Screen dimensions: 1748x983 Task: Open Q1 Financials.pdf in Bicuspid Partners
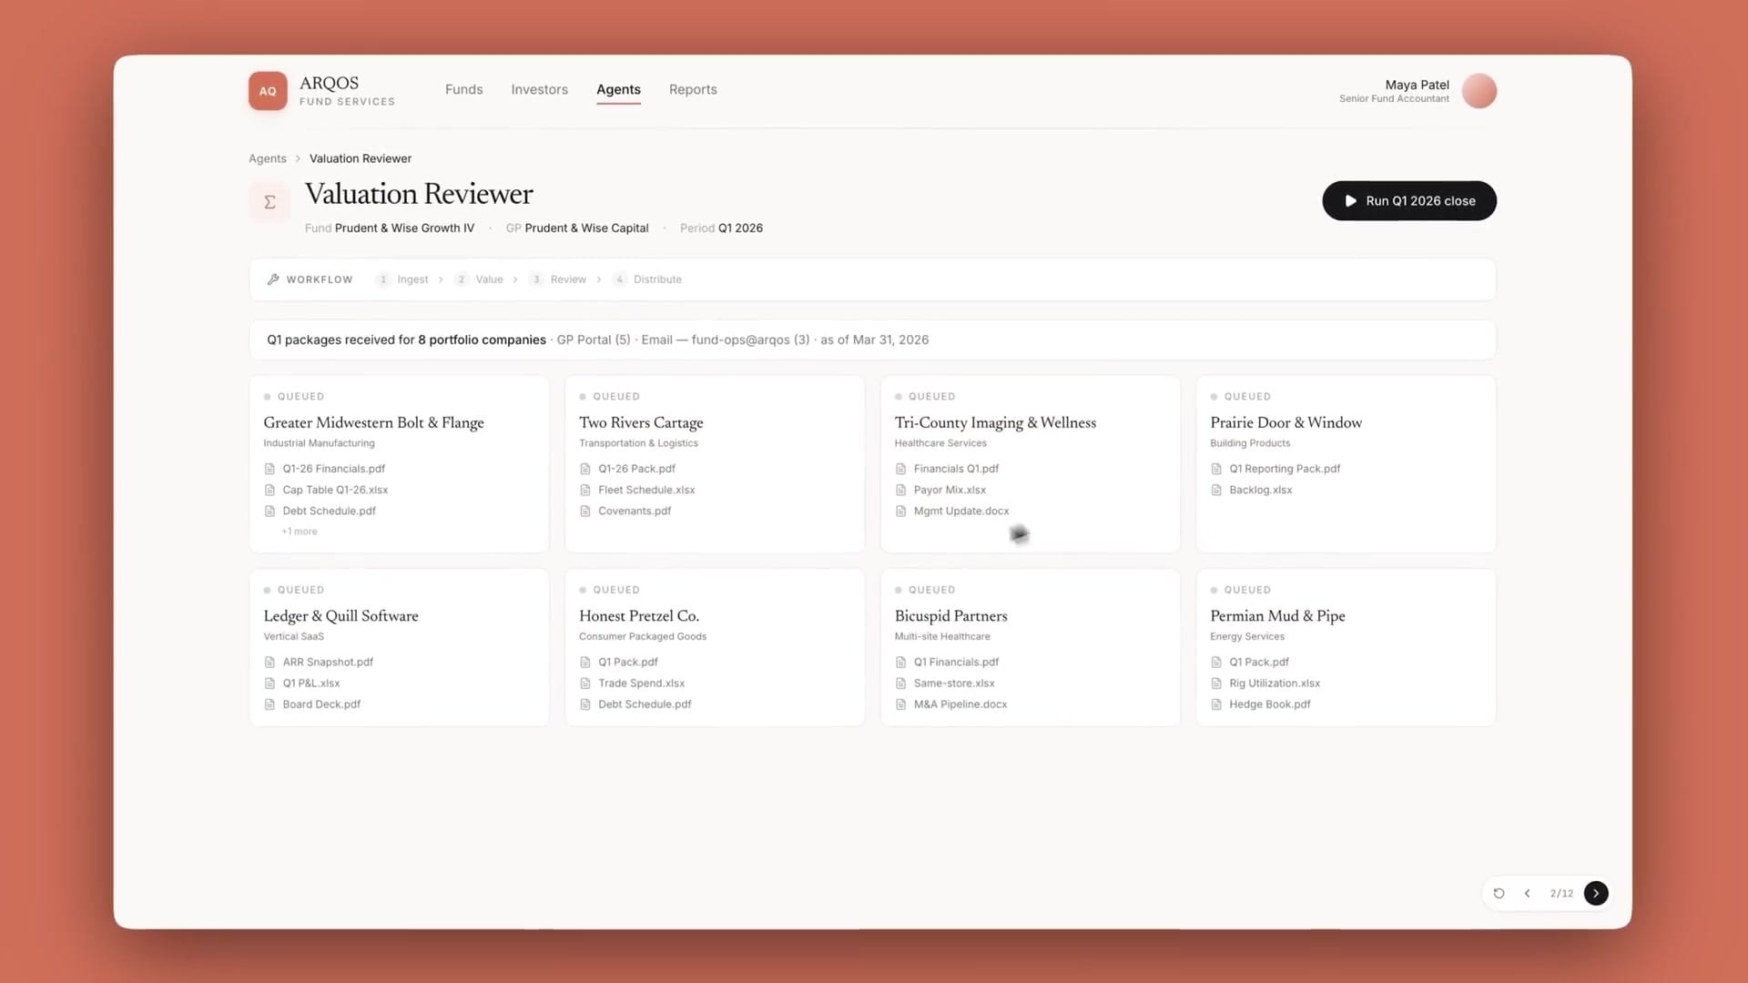(x=956, y=662)
